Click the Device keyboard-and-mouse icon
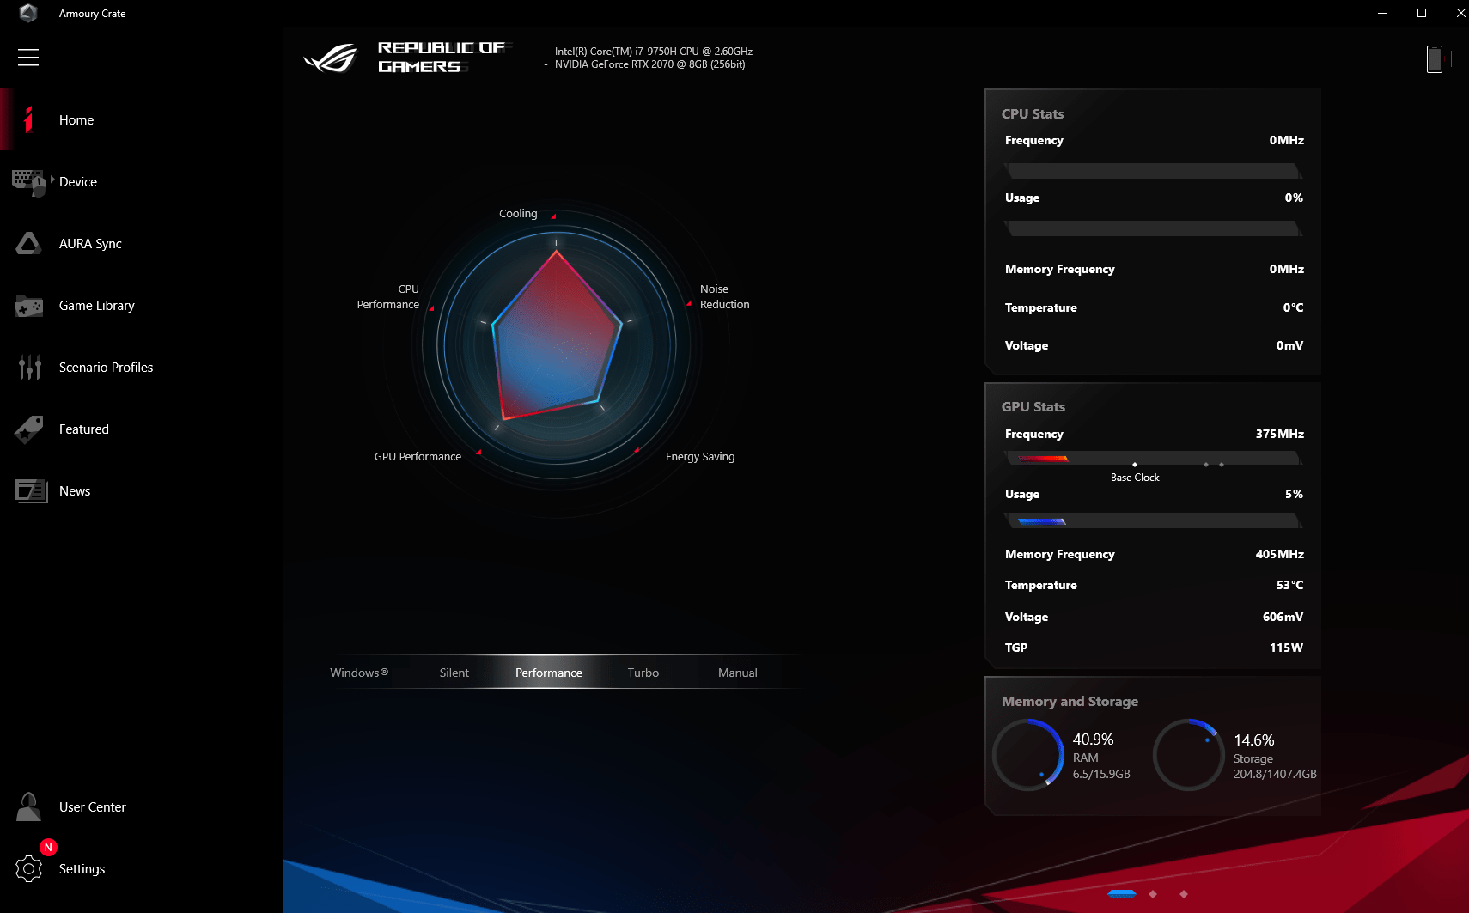This screenshot has width=1469, height=913. click(x=28, y=182)
